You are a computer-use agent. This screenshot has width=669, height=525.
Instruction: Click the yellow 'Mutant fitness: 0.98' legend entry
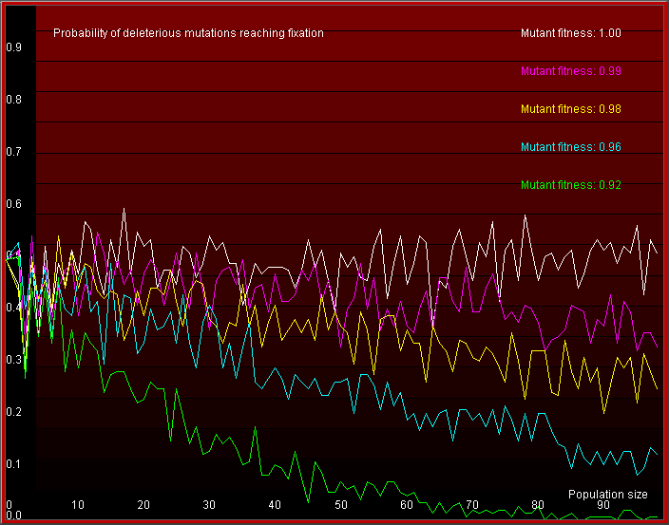click(570, 109)
